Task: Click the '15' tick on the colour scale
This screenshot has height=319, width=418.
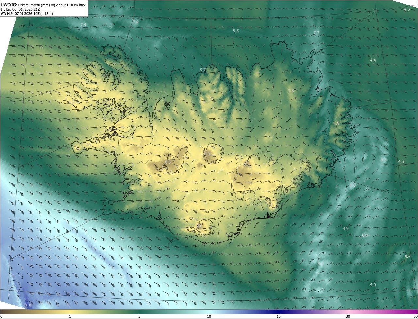Action: [279, 316]
